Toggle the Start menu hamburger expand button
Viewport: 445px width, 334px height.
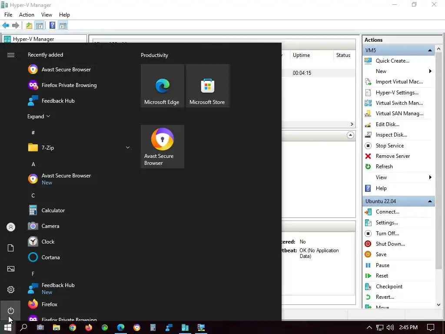11,55
